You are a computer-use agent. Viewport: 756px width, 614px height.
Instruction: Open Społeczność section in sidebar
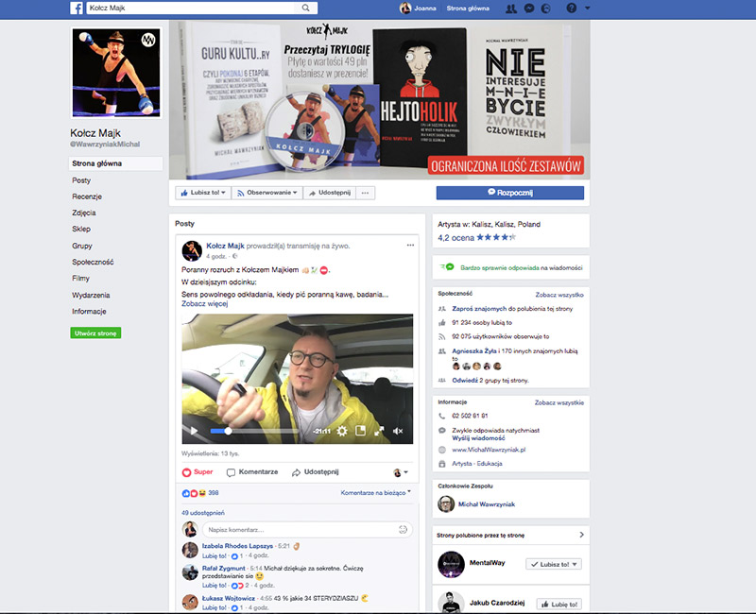[x=93, y=263]
